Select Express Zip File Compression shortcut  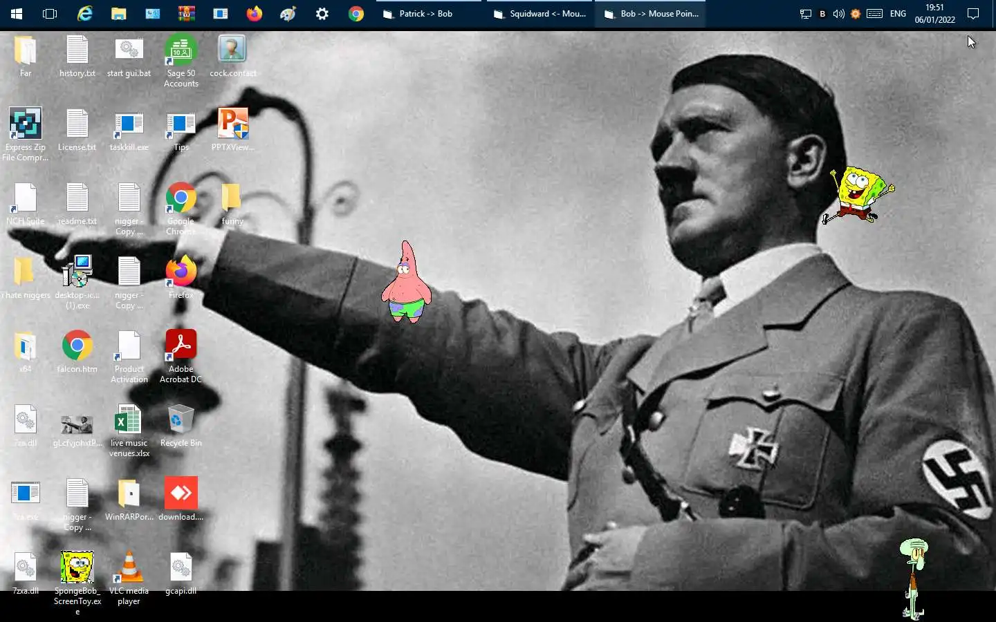pyautogui.click(x=26, y=135)
